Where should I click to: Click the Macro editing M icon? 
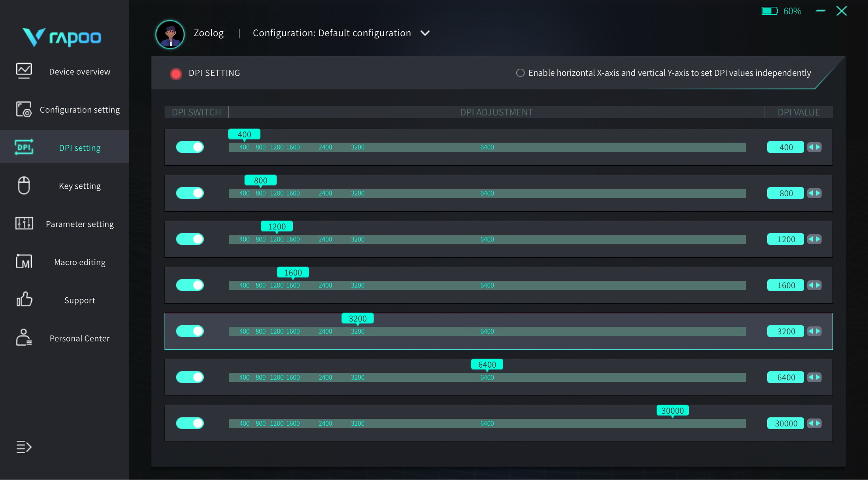24,262
